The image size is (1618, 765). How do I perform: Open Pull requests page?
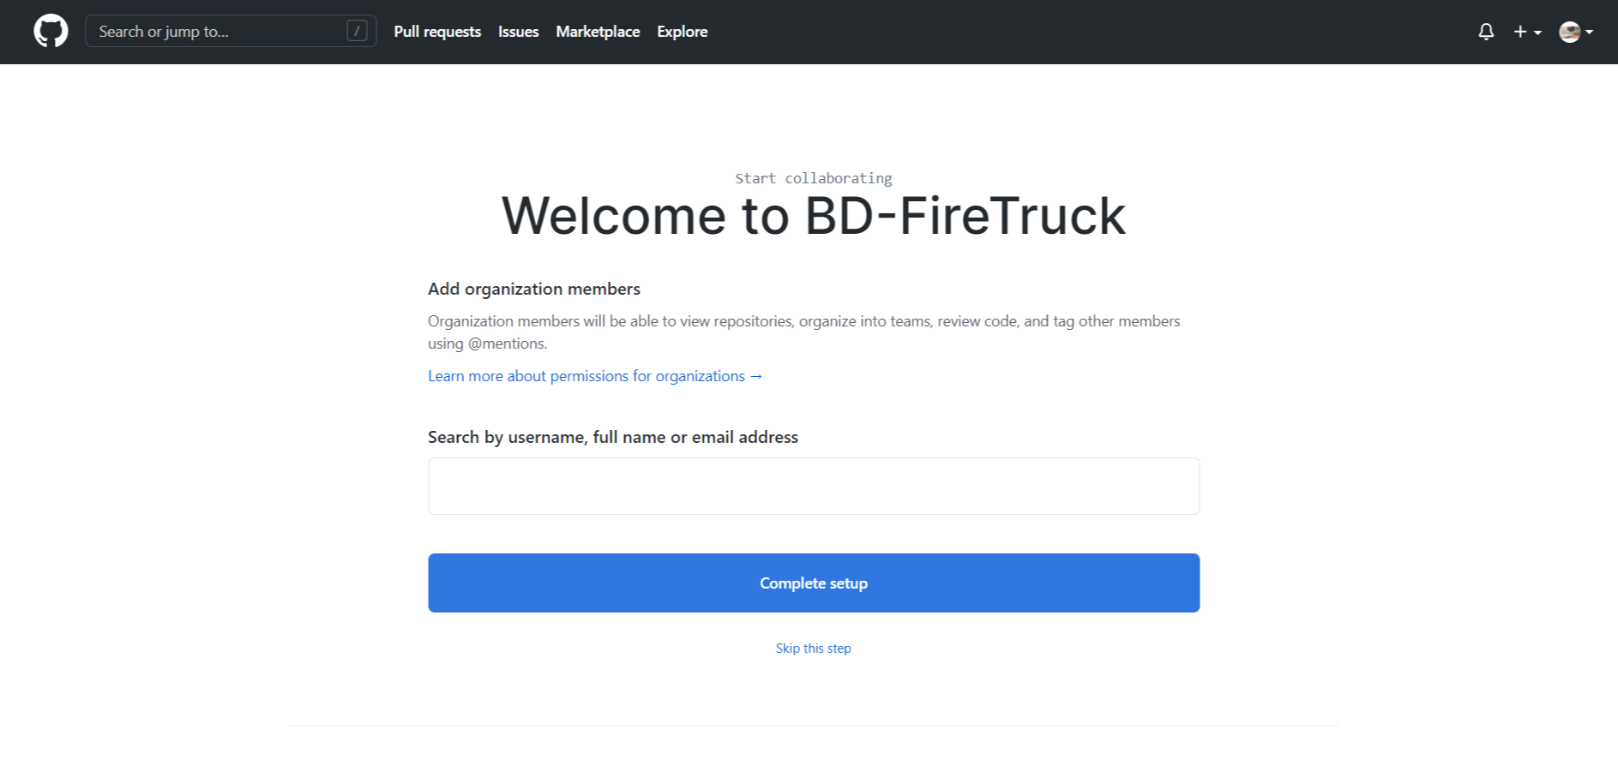[437, 32]
